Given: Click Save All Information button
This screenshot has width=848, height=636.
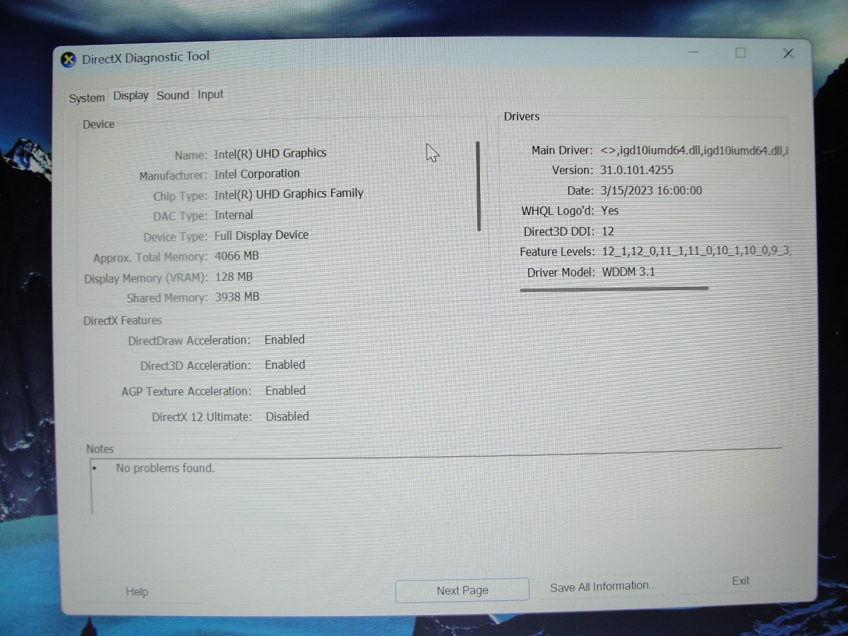Looking at the screenshot, I should pos(603,587).
